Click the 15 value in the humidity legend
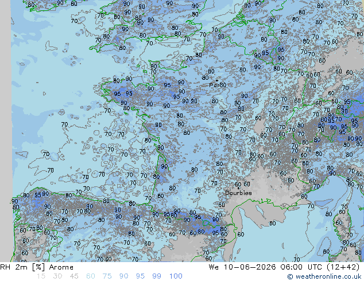 41,276
